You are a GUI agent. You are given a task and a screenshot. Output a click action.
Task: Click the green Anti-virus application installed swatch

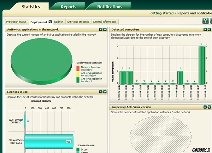78,80
